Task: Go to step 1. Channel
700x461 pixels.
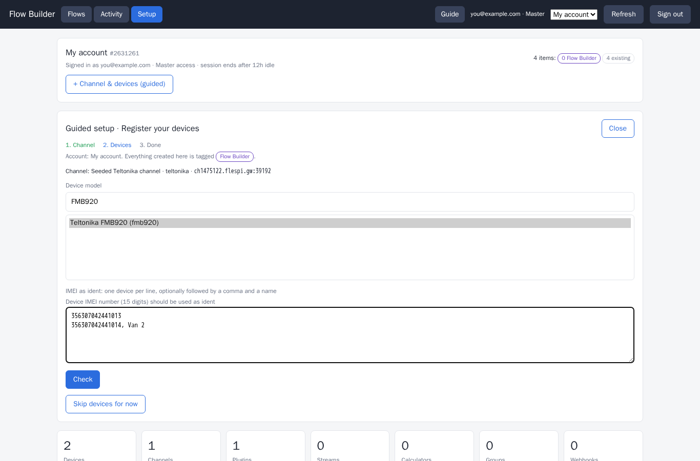Action: pyautogui.click(x=80, y=145)
